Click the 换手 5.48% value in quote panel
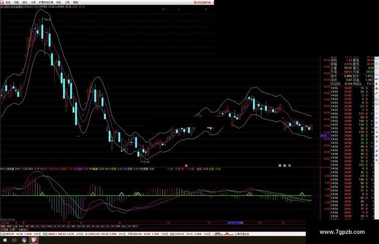 (348, 76)
